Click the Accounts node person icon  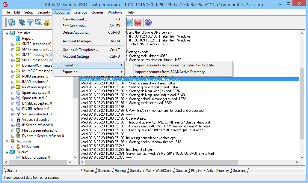point(13,141)
